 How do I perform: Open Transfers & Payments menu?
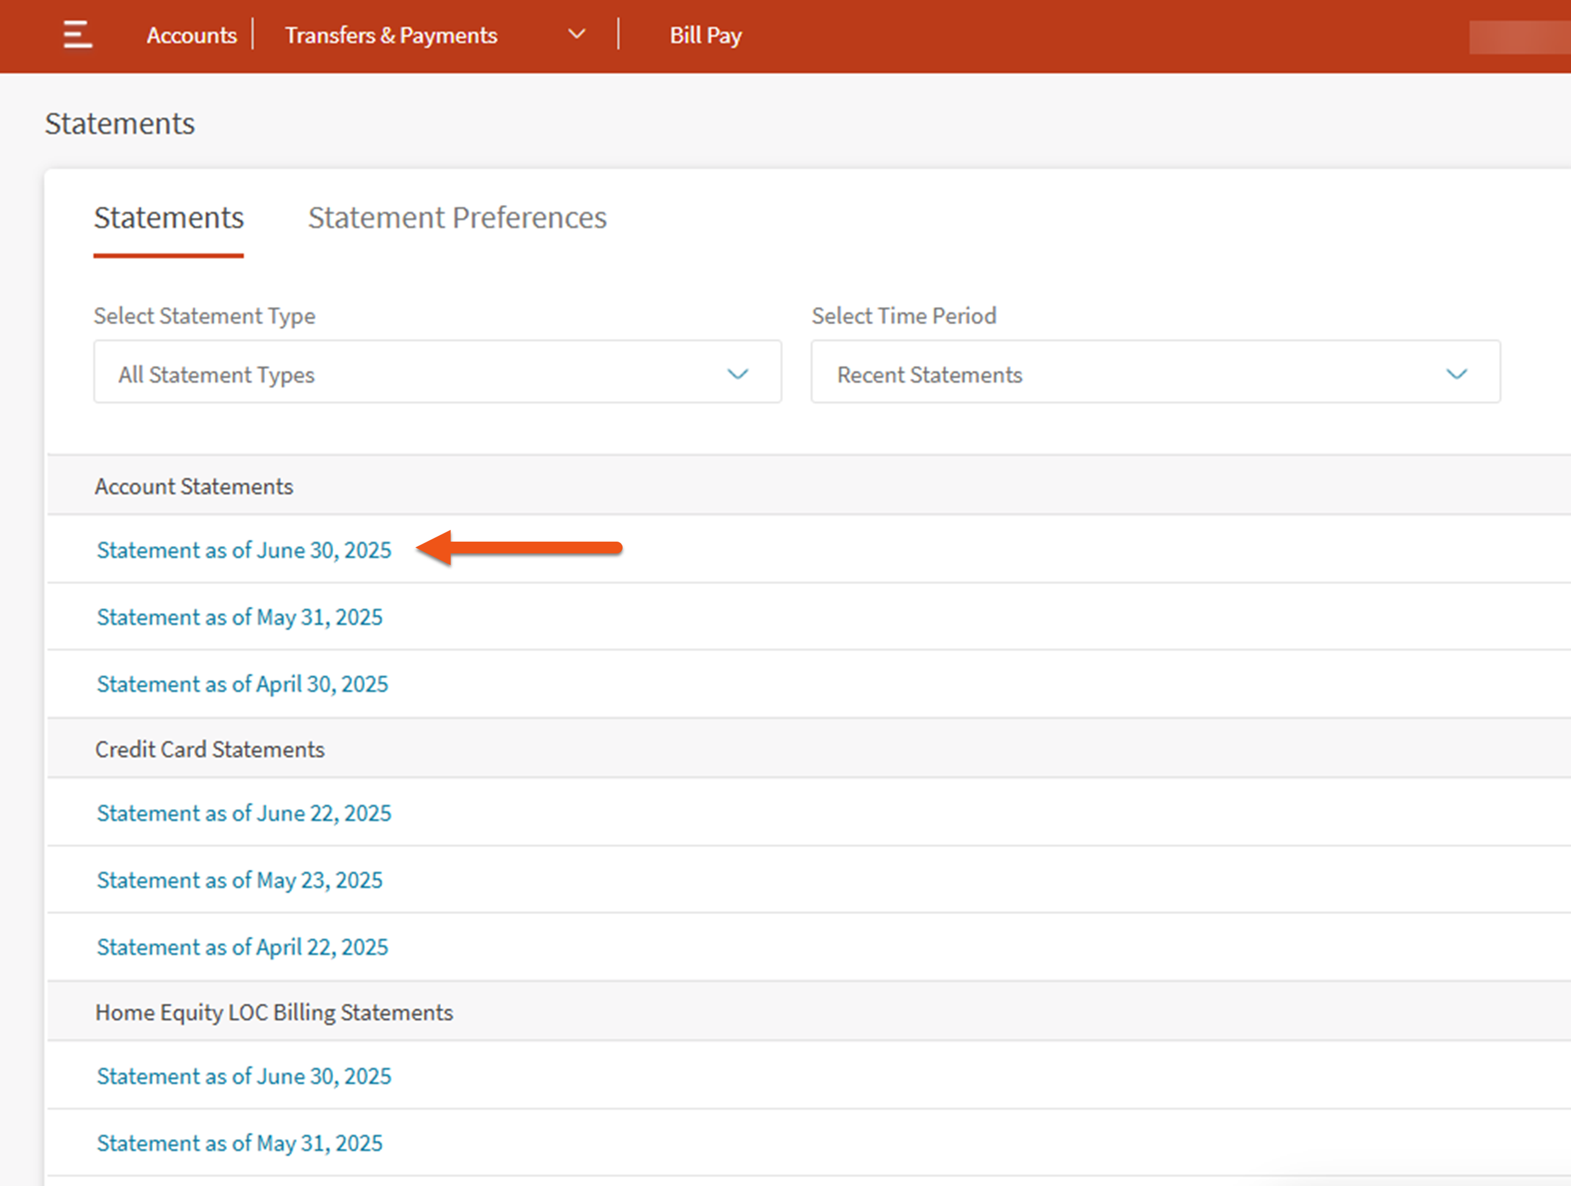[392, 35]
